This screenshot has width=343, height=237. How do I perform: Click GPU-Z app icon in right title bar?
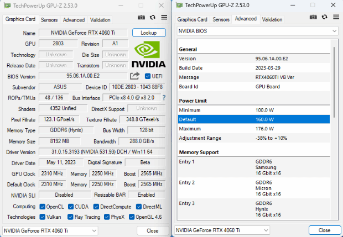[179, 5]
